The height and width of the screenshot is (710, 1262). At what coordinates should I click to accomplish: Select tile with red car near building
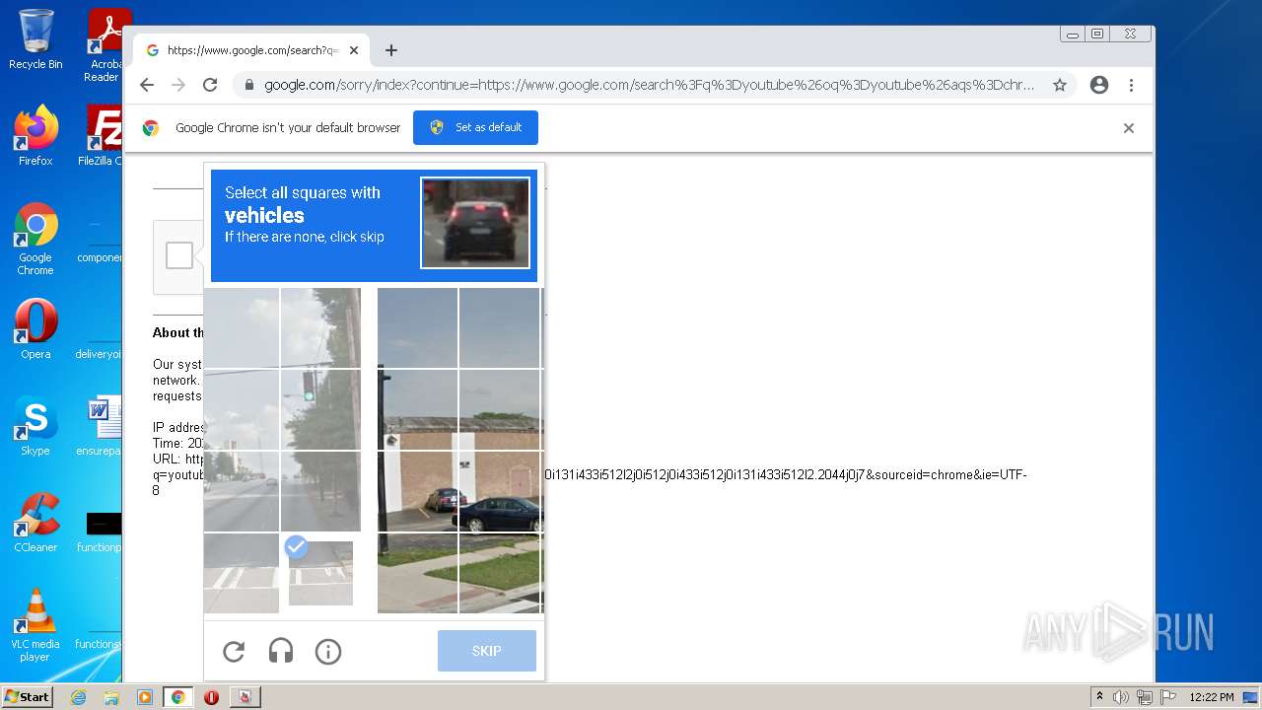tap(418, 491)
